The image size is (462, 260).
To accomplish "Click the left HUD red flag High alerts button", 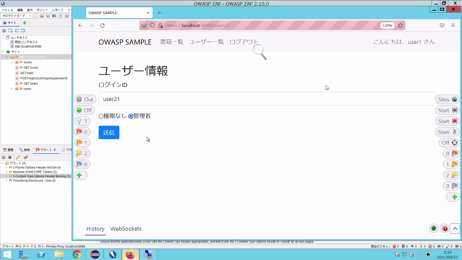I will click(x=82, y=132).
